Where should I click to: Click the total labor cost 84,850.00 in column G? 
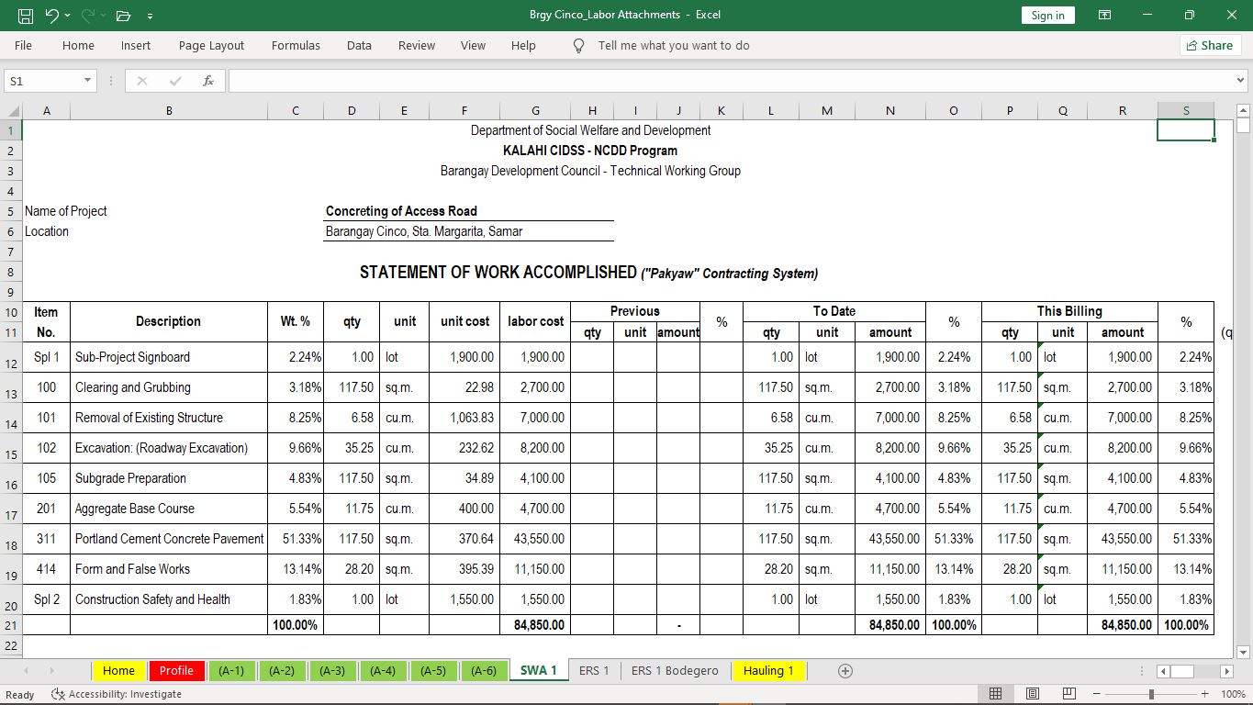[x=535, y=625]
